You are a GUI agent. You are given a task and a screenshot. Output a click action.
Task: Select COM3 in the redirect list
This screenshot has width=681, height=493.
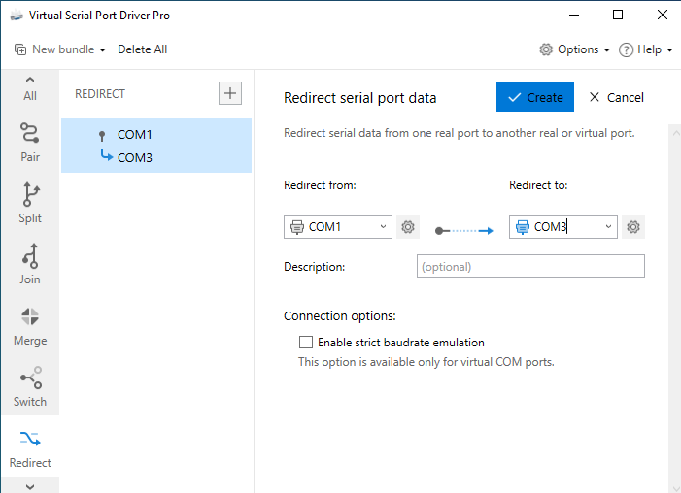[x=135, y=157]
